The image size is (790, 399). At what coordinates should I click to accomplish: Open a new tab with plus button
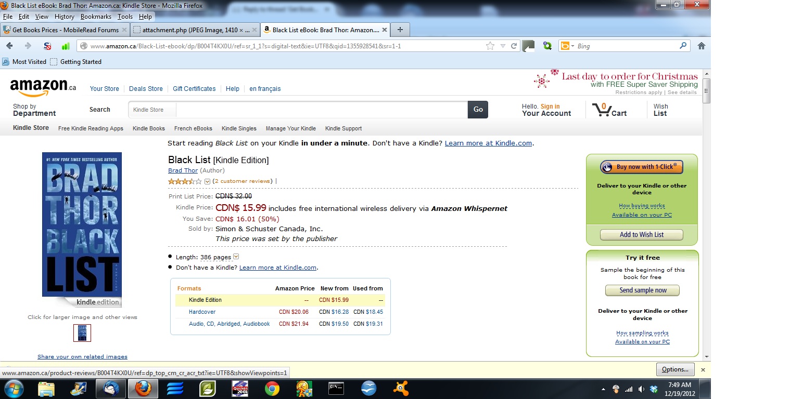pyautogui.click(x=400, y=30)
